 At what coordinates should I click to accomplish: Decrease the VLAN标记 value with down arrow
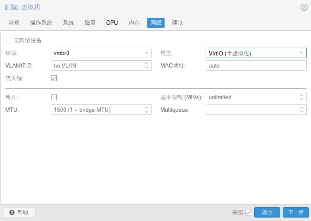click(x=146, y=68)
